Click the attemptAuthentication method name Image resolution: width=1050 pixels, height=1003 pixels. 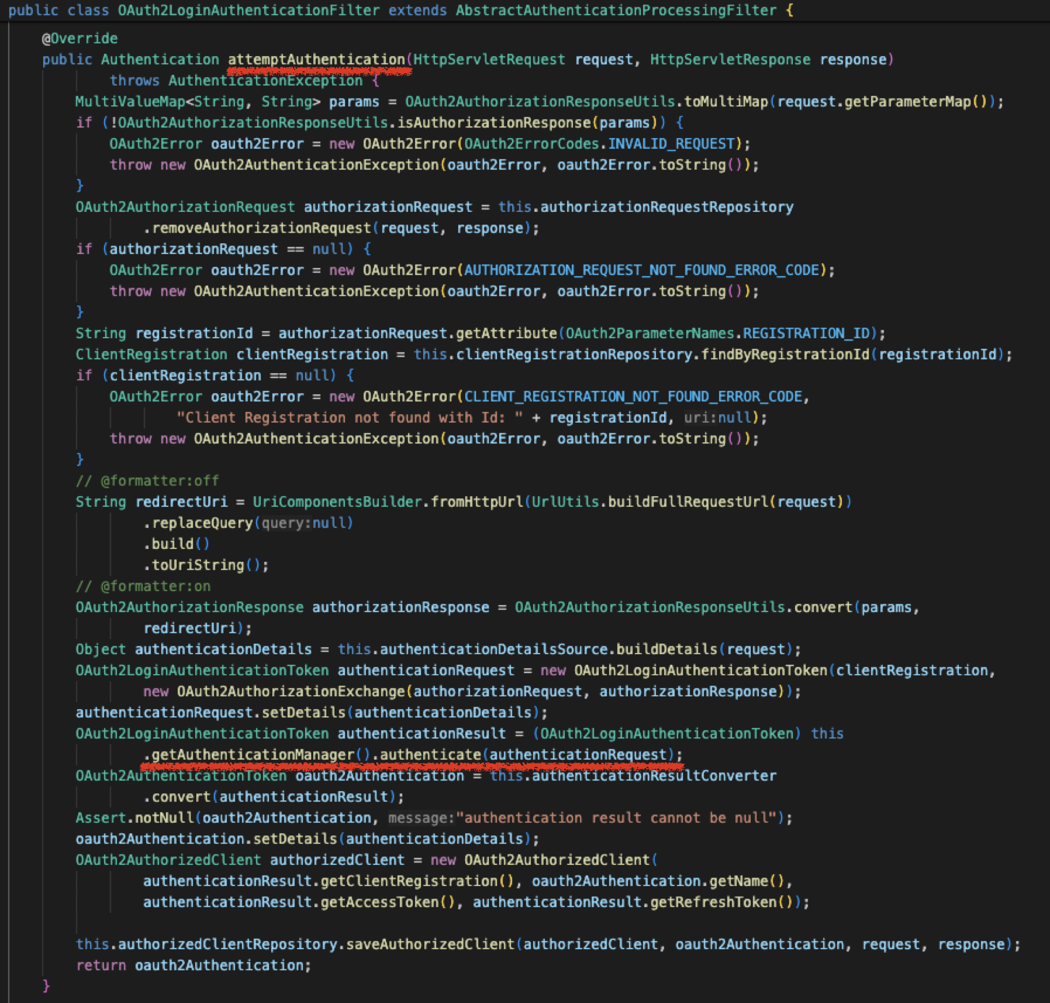316,59
